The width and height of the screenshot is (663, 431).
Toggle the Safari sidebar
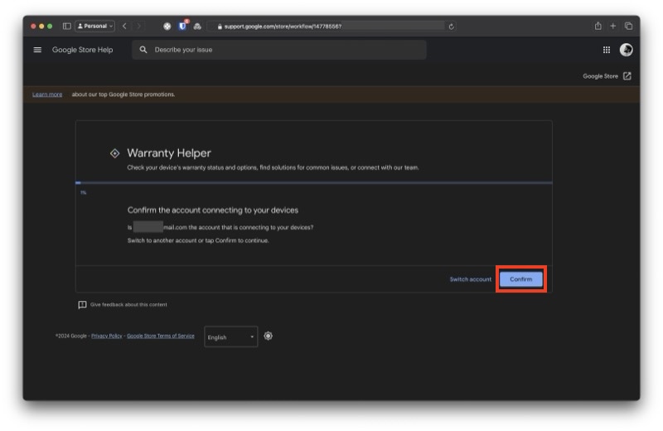67,27
